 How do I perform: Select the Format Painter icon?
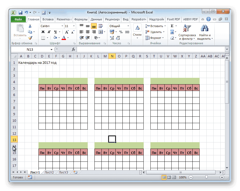tap(30, 38)
